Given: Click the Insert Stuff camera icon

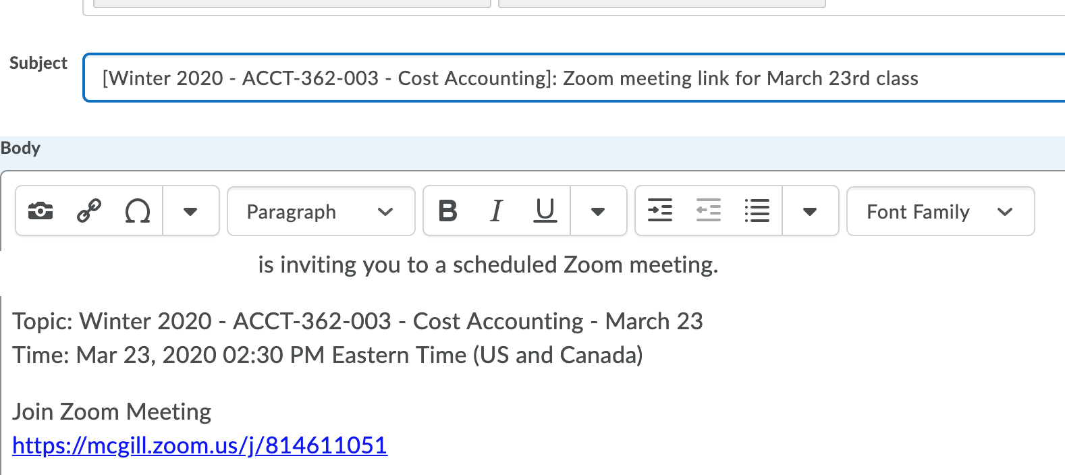Looking at the screenshot, I should pyautogui.click(x=40, y=211).
